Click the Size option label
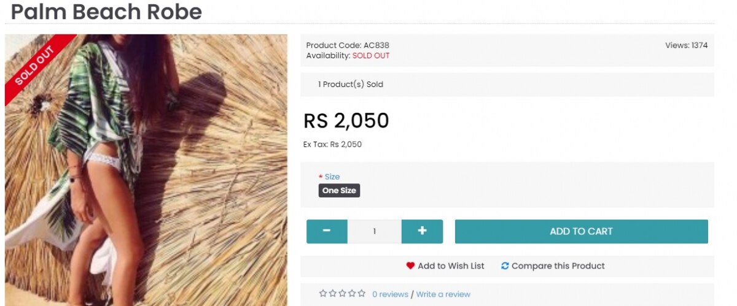Screen dimensions: 737x306 (x=332, y=177)
